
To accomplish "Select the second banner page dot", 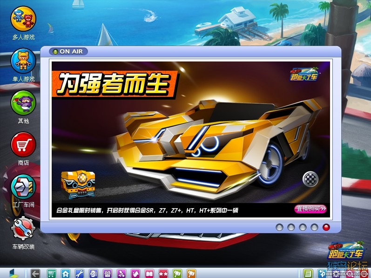I will (x=291, y=227).
